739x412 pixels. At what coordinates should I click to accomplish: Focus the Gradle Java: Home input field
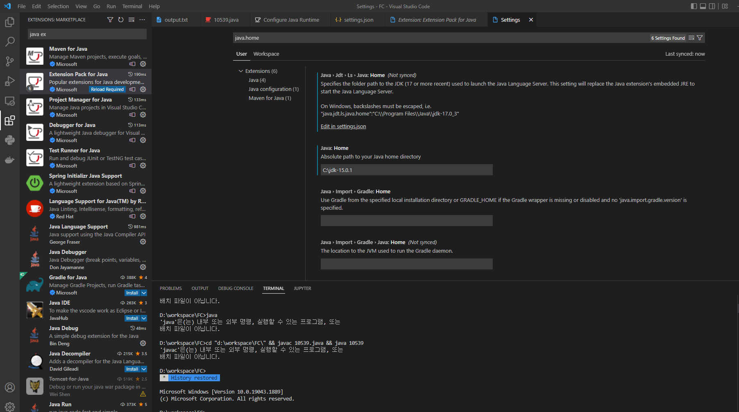pos(406,264)
